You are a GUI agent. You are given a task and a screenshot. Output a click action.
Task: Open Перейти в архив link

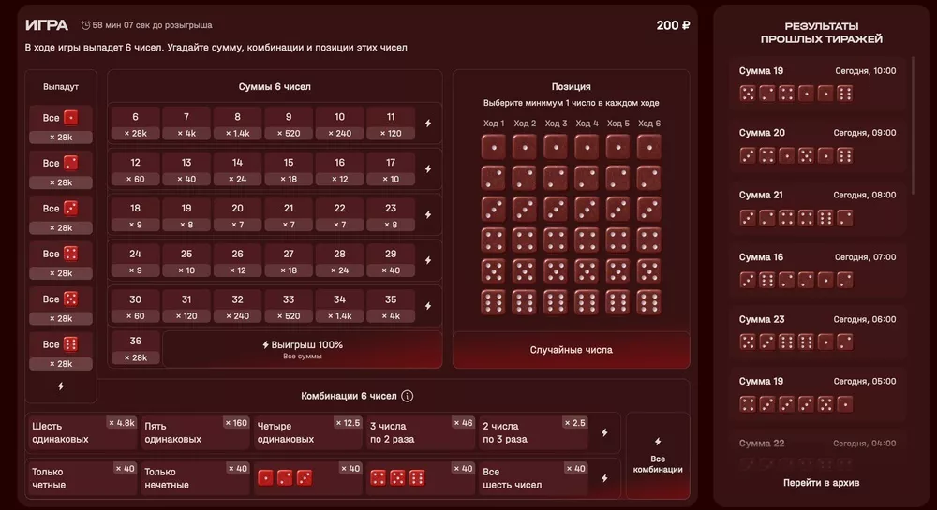821,483
